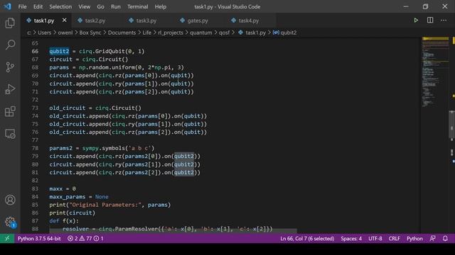This screenshot has width=455, height=255.
Task: Open the Search view
Action: pyautogui.click(x=10, y=45)
